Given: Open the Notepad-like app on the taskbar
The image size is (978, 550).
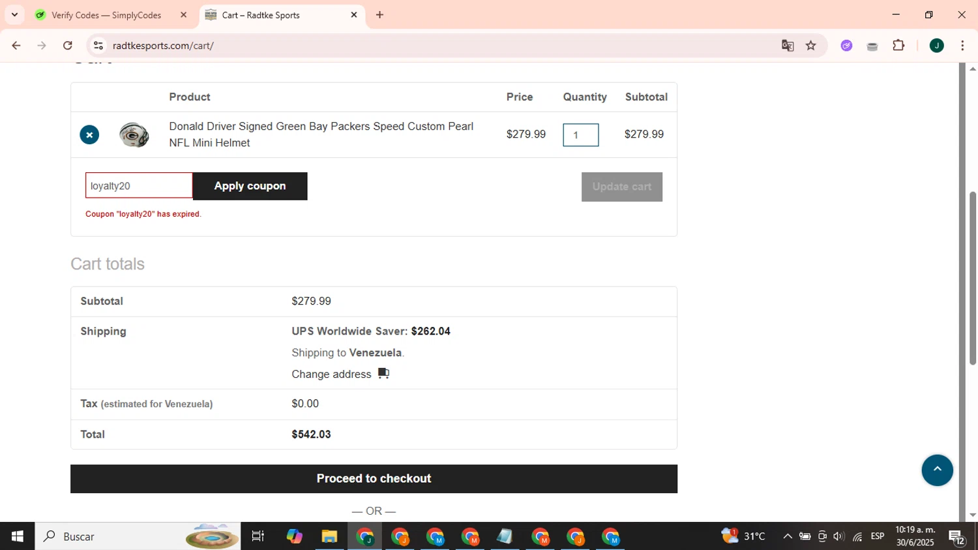Looking at the screenshot, I should coord(505,536).
